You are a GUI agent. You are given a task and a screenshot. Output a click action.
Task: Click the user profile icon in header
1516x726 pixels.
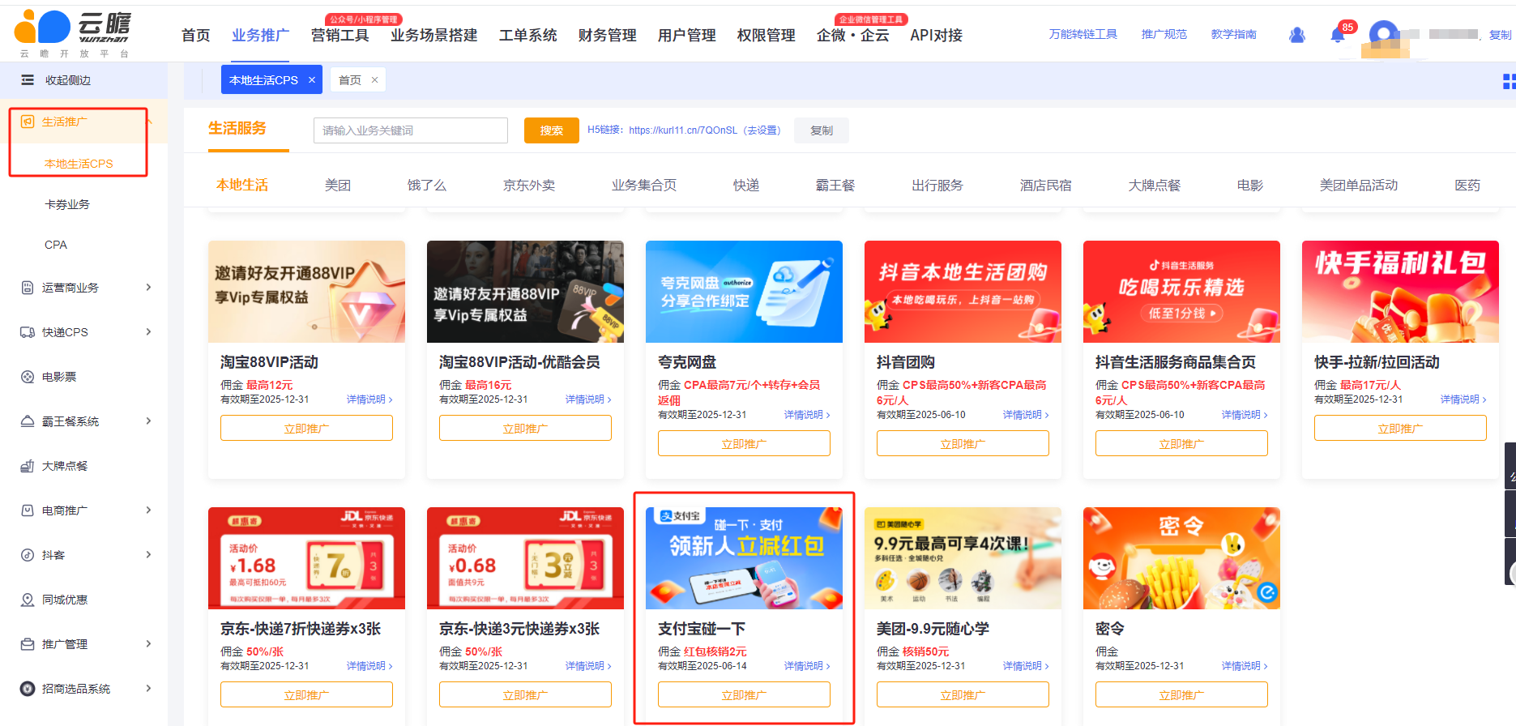(x=1297, y=35)
